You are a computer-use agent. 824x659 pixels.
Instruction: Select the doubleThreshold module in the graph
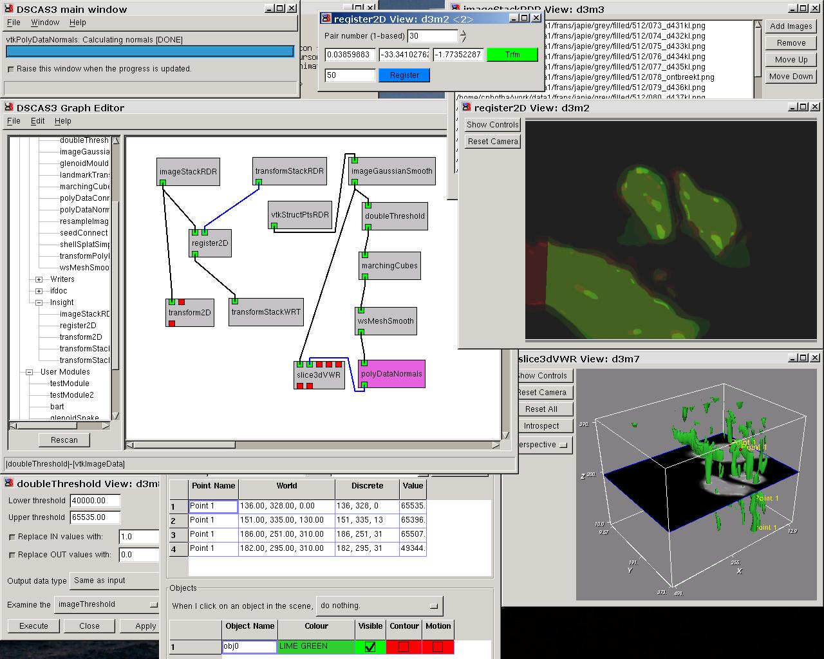pos(395,216)
